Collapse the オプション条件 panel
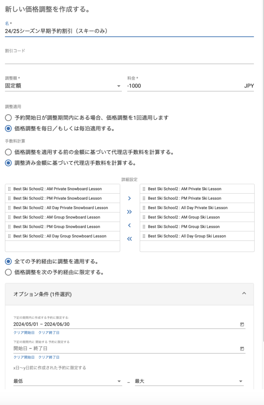Image resolution: width=264 pixels, height=405 pixels. pos(244,293)
